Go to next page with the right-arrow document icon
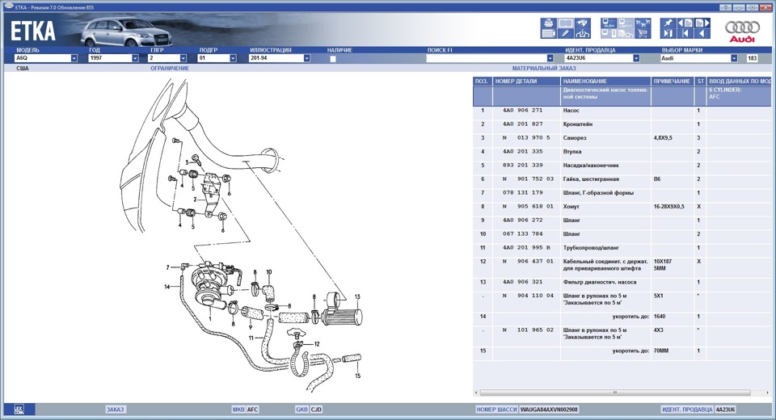 (702, 23)
